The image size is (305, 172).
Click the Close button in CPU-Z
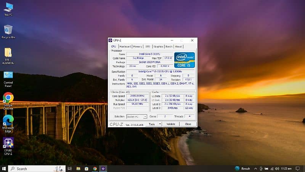[x=188, y=124]
